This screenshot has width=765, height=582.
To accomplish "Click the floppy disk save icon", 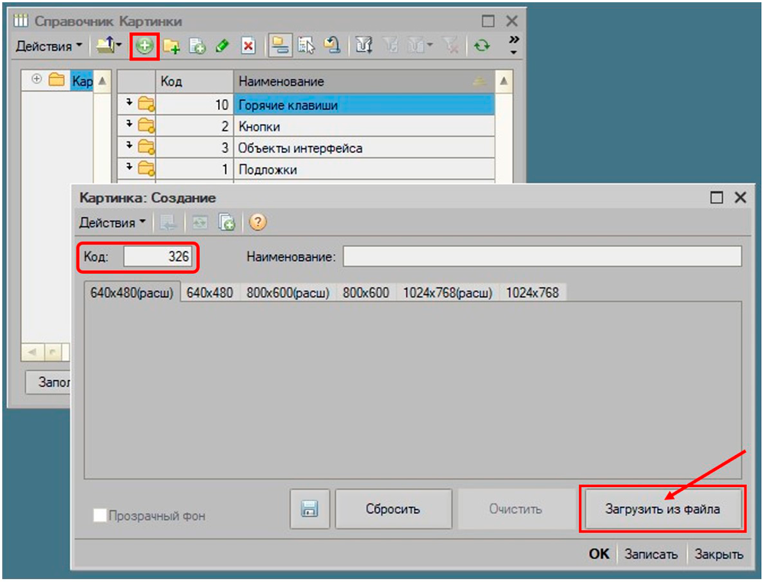I will coord(309,509).
